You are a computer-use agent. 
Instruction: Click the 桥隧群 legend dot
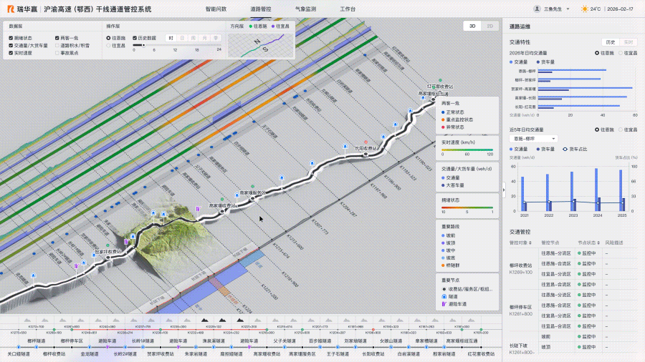click(443, 265)
